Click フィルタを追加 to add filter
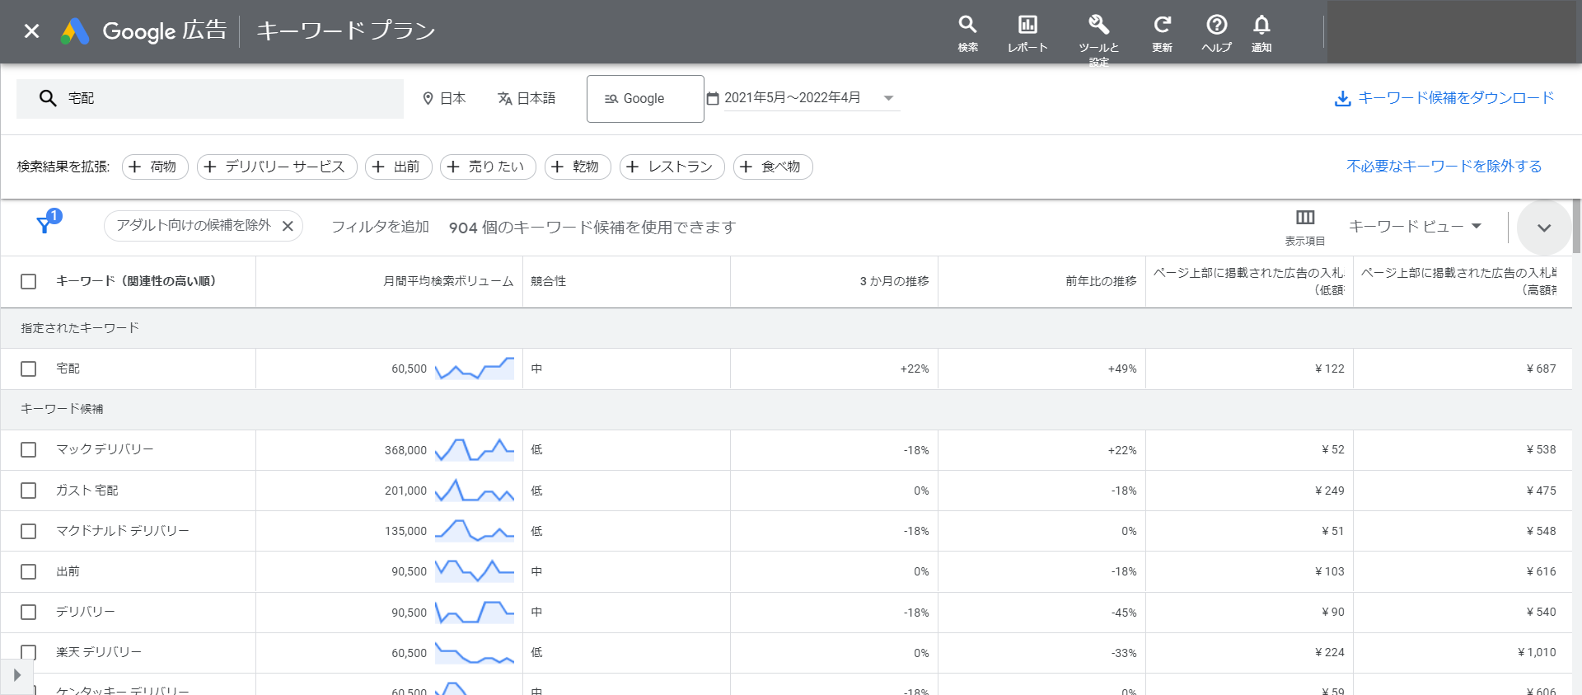The image size is (1582, 695). point(380,227)
